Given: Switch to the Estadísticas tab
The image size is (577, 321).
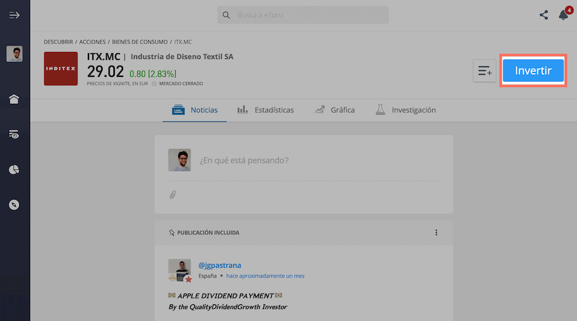Looking at the screenshot, I should coord(265,110).
